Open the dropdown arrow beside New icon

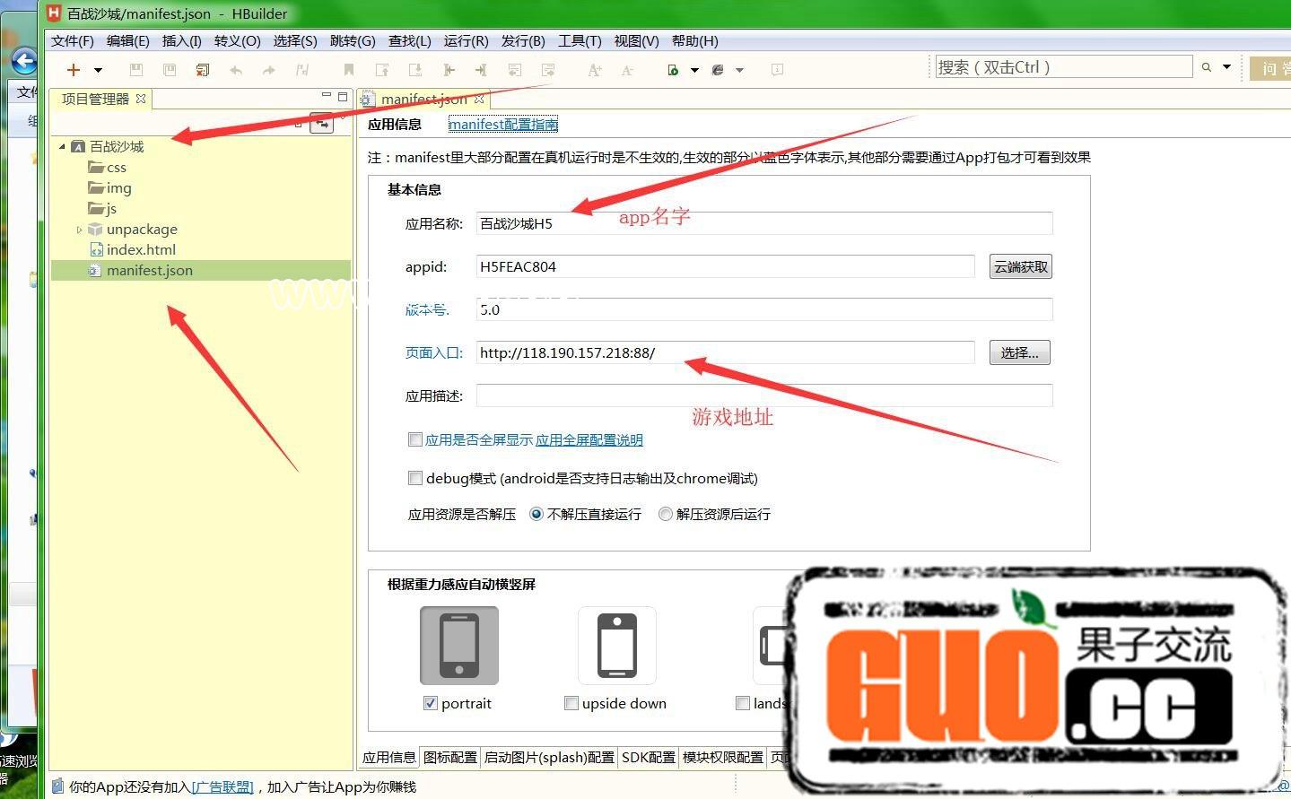(x=98, y=70)
